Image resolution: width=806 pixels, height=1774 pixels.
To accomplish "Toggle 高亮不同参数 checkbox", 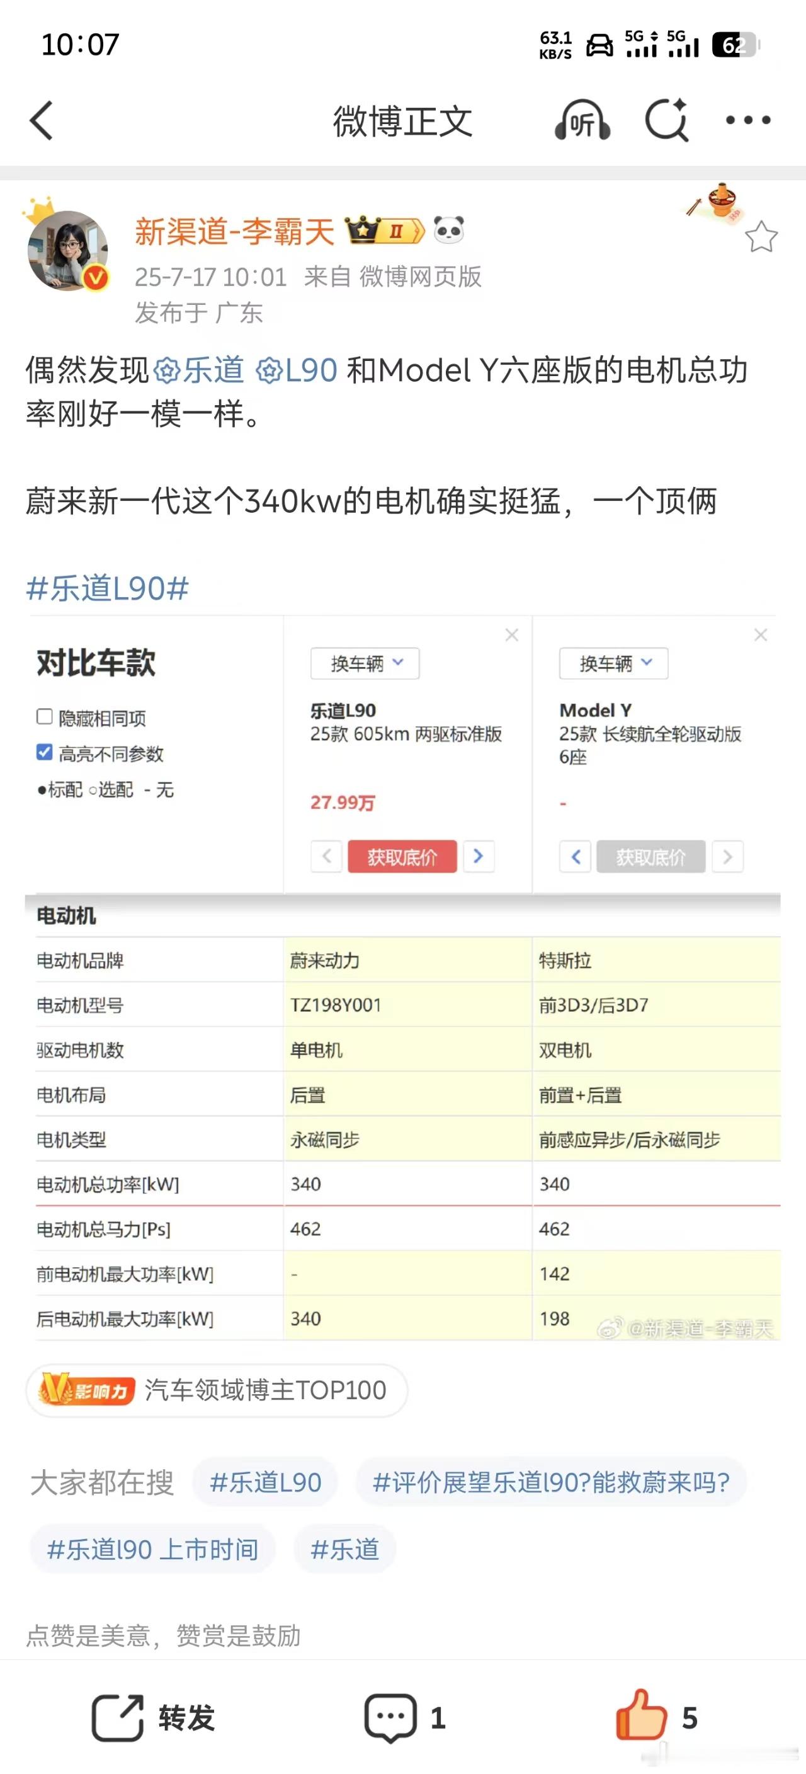I will (x=45, y=752).
